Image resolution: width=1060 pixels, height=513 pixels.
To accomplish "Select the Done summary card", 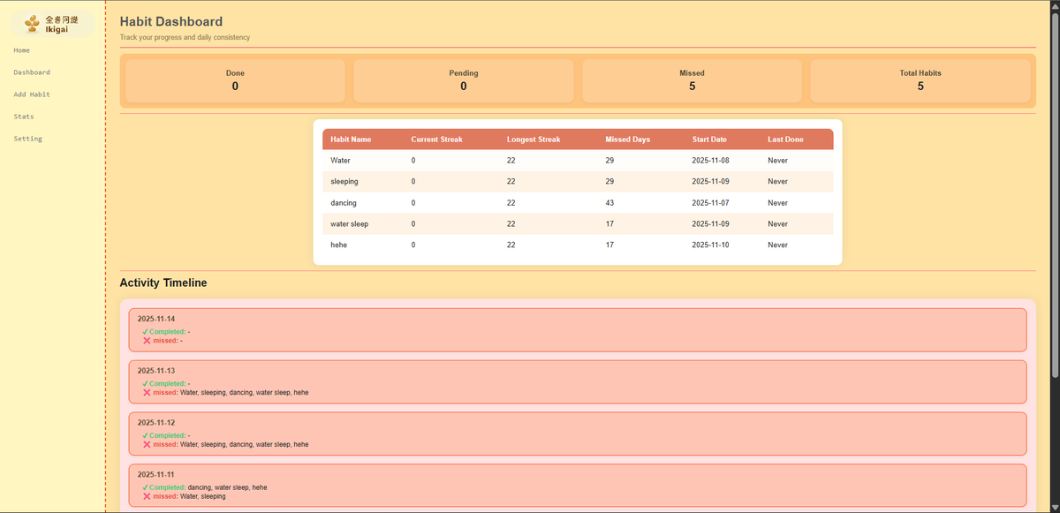I will point(235,80).
